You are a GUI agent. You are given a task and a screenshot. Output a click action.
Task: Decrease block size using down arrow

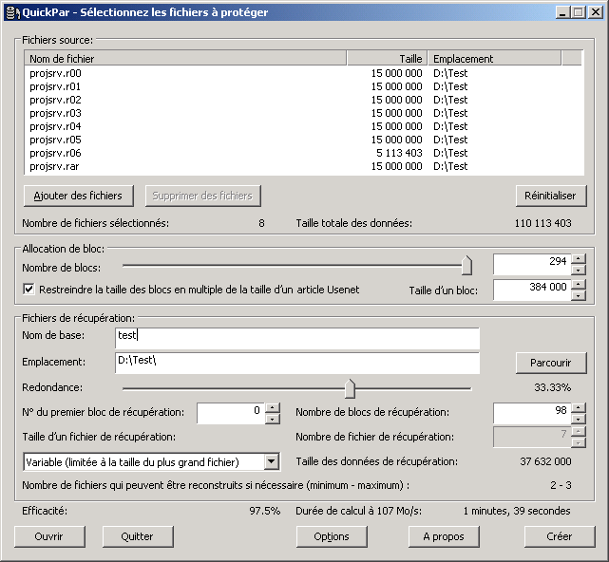click(578, 295)
